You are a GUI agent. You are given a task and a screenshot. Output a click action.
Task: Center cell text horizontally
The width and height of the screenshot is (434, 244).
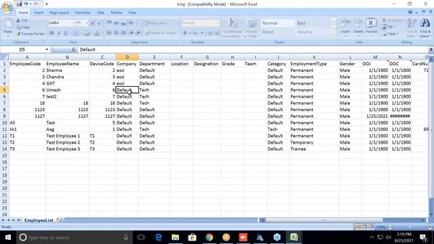pyautogui.click(x=116, y=33)
